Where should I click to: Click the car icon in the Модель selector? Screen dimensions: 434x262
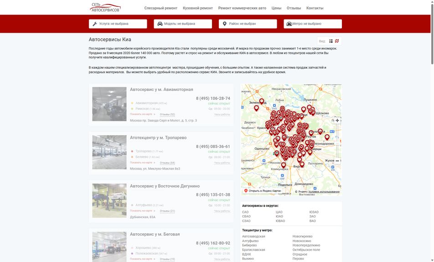(x=160, y=24)
